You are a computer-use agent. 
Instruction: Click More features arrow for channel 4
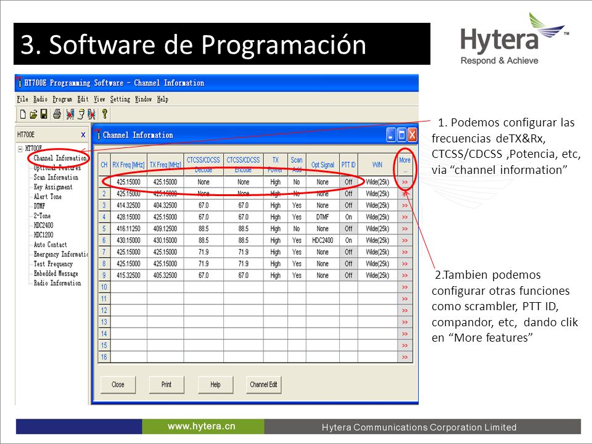pos(405,217)
